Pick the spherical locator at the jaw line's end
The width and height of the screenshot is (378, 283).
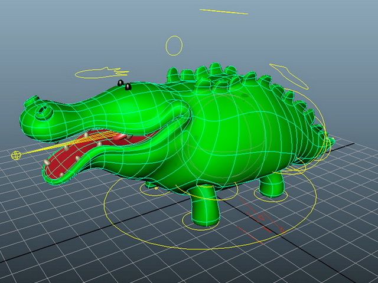point(16,155)
